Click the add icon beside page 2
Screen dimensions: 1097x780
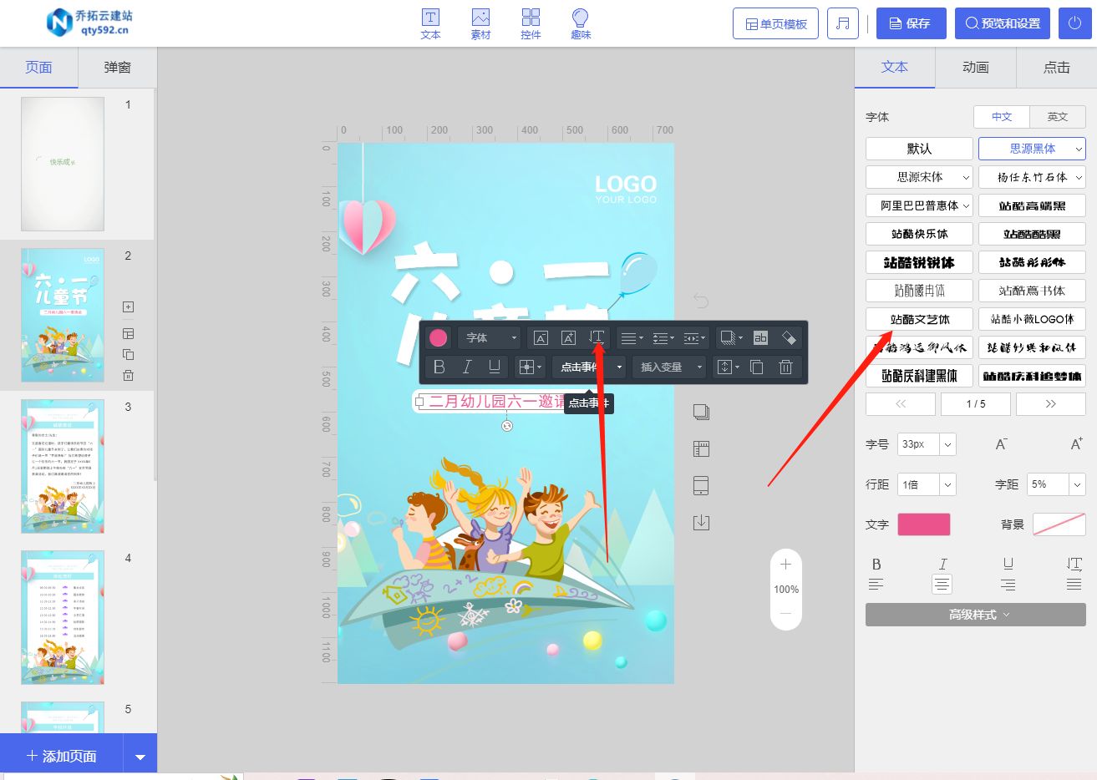[x=128, y=306]
